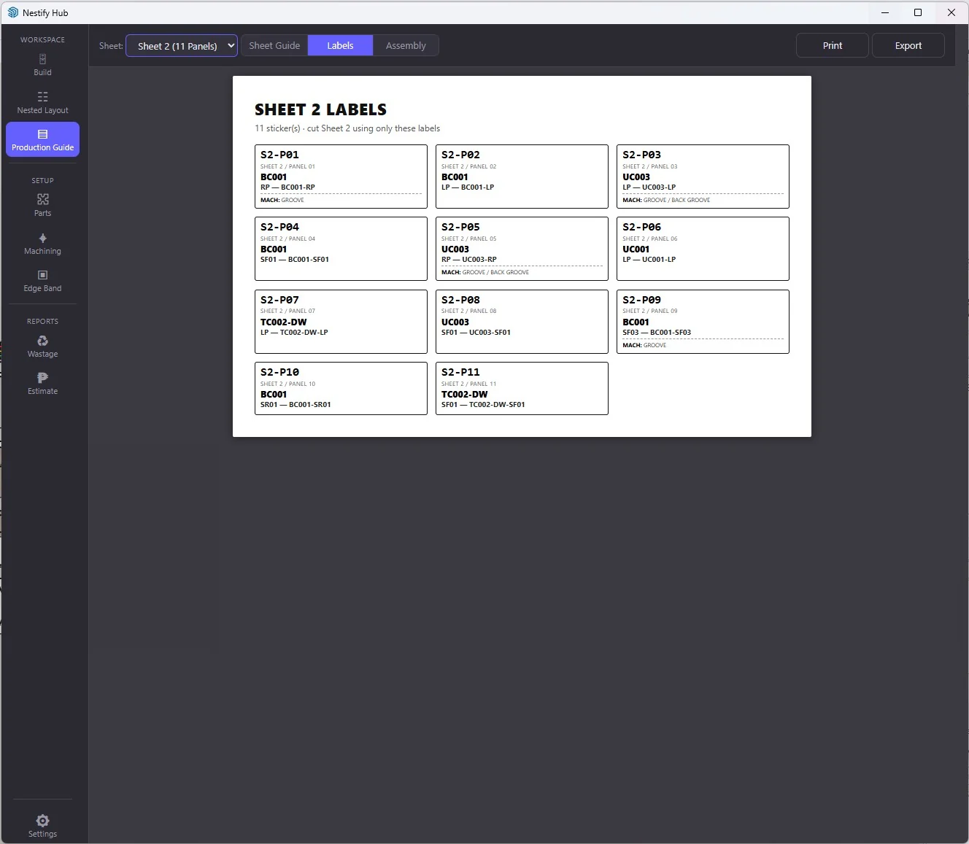This screenshot has width=969, height=844.
Task: Click the S2-P06 label heading
Action: click(x=641, y=227)
